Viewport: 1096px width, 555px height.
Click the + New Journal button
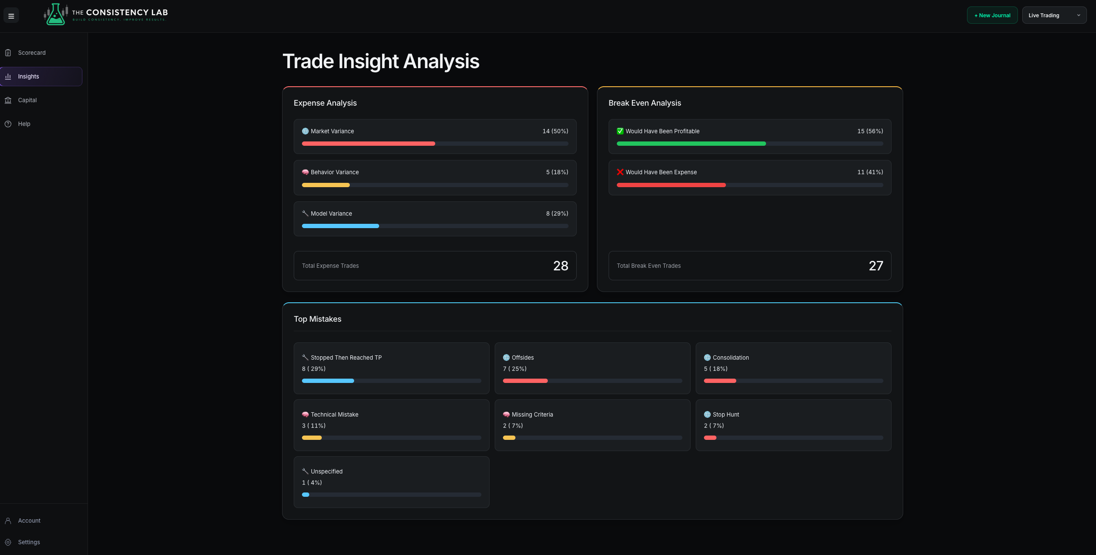(992, 16)
